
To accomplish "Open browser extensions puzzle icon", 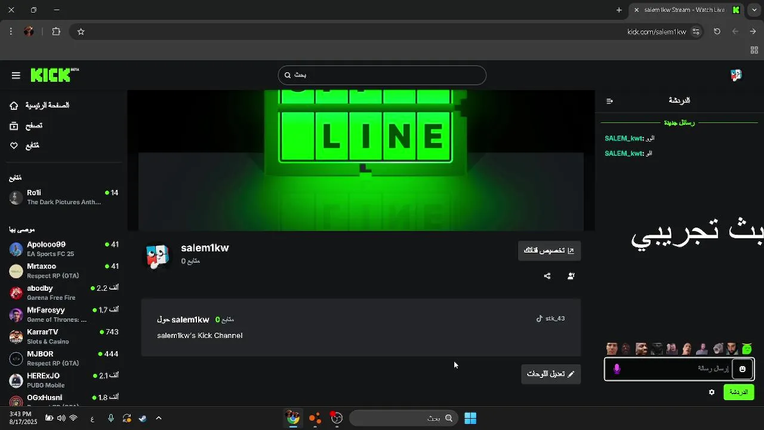I will [56, 32].
